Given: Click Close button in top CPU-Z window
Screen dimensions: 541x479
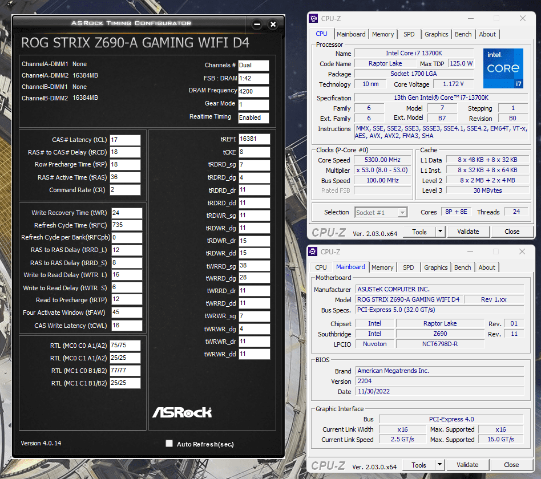Looking at the screenshot, I should click(512, 232).
